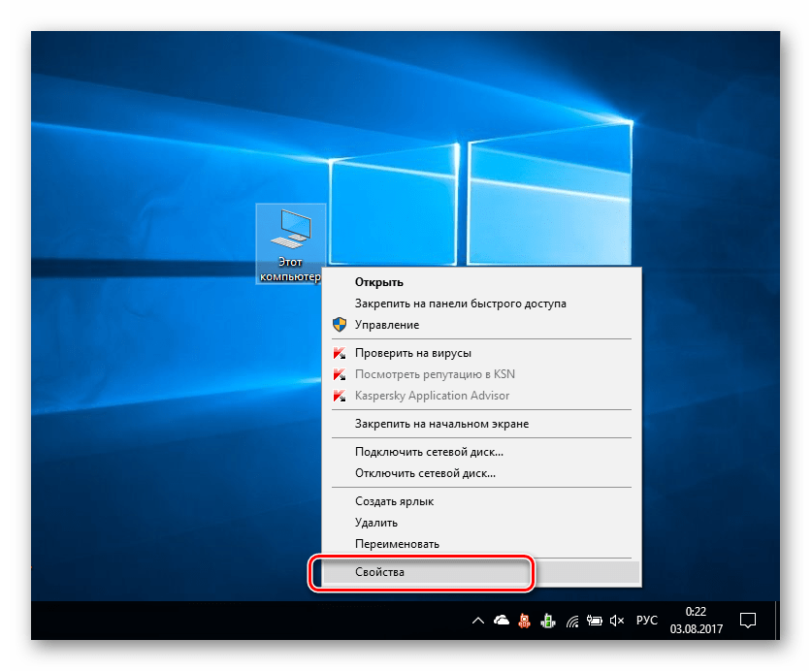812x671 pixels.
Task: Choose 'Создать ярлык' menu item
Action: pos(394,501)
